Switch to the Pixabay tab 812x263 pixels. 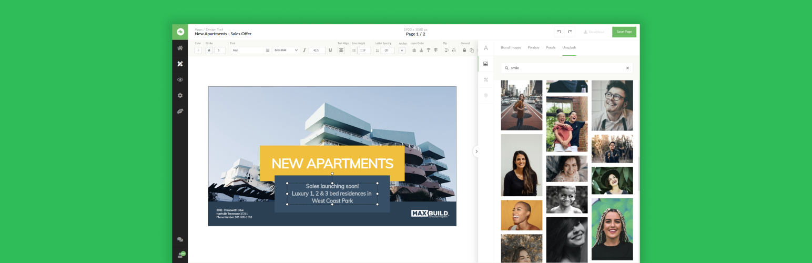tap(533, 47)
